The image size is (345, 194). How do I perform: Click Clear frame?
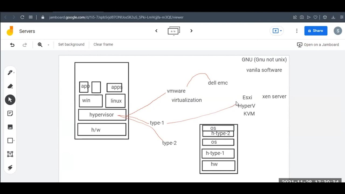[103, 44]
